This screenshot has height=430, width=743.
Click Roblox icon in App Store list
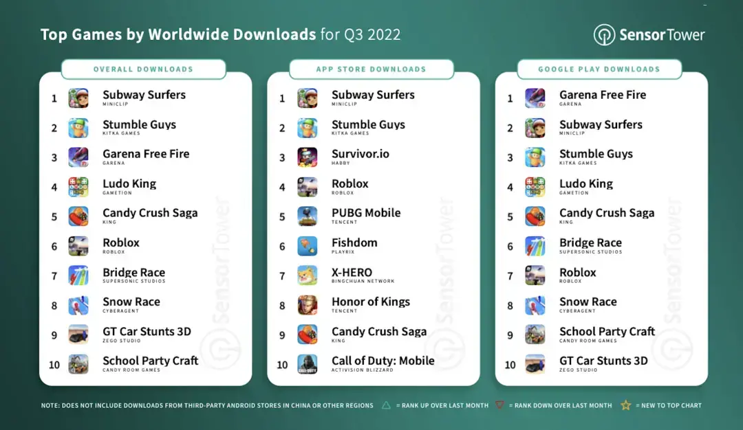tap(307, 187)
